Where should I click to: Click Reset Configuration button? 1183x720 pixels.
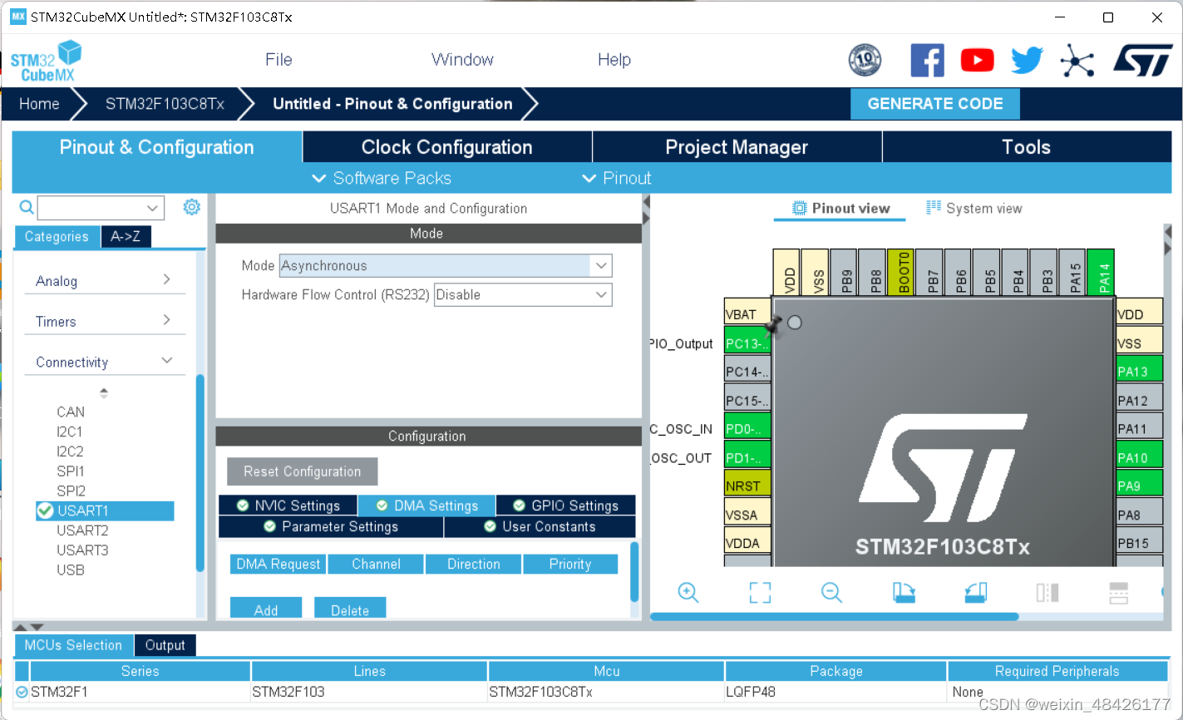[303, 471]
